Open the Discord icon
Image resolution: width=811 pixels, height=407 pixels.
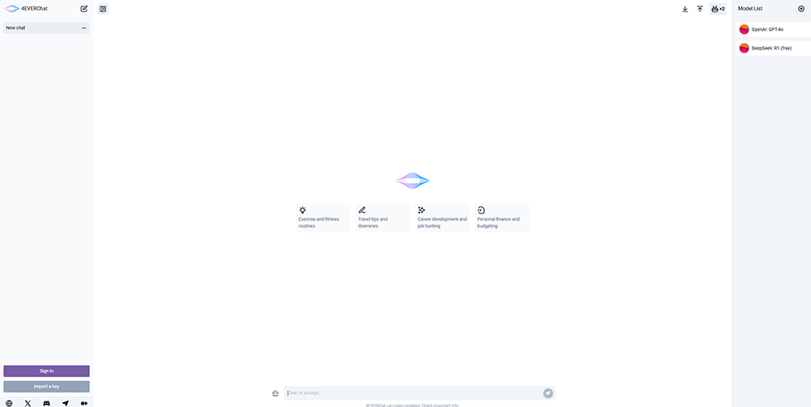coord(46,404)
